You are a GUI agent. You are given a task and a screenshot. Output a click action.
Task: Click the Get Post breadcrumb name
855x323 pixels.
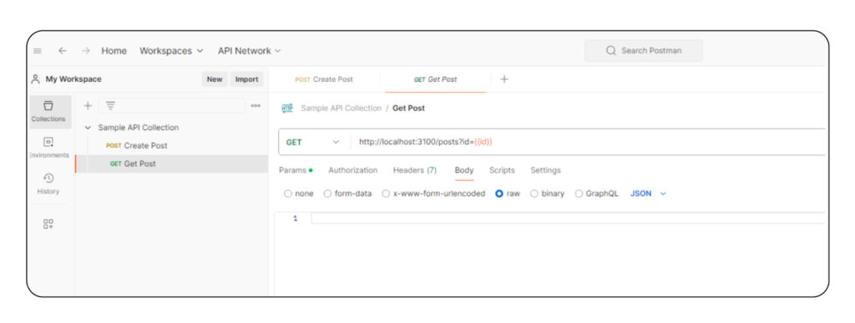[x=408, y=109]
